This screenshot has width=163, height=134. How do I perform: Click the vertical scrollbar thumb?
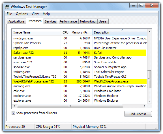[x=149, y=79]
